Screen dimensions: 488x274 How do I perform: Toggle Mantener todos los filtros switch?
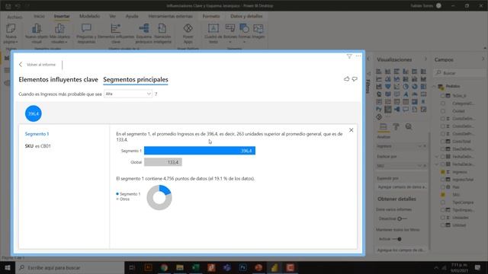click(x=396, y=239)
